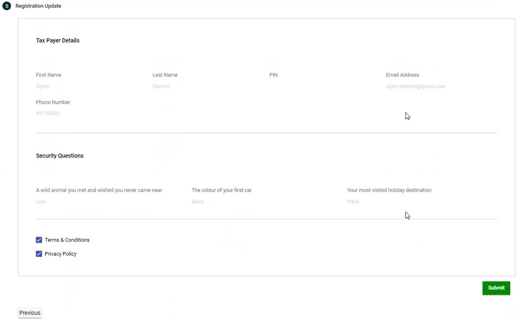Select the Registration Update step label
531x319 pixels.
[38, 6]
